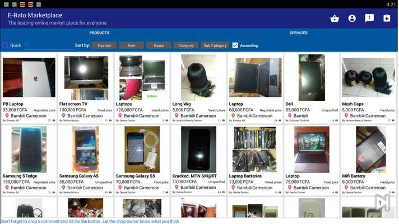Switch to the PRODUCTS tab
The width and height of the screenshot is (399, 224).
coord(99,33)
